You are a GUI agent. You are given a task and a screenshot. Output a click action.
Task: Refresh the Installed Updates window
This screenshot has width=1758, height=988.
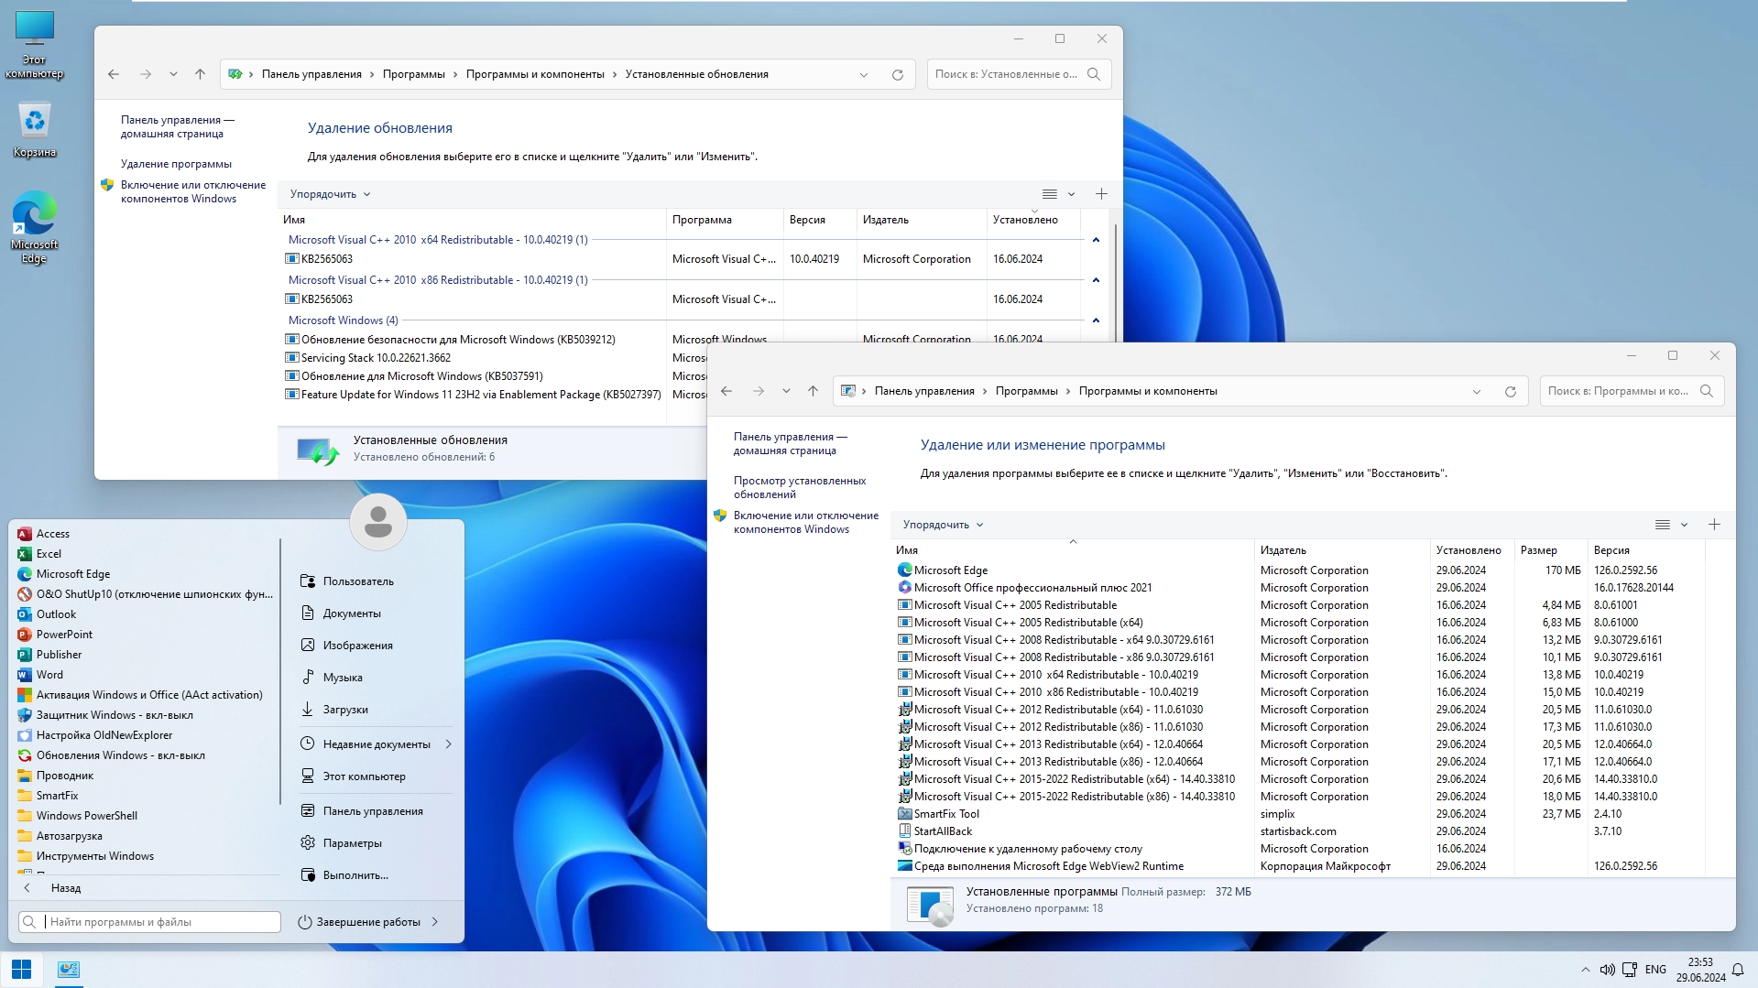(x=897, y=75)
